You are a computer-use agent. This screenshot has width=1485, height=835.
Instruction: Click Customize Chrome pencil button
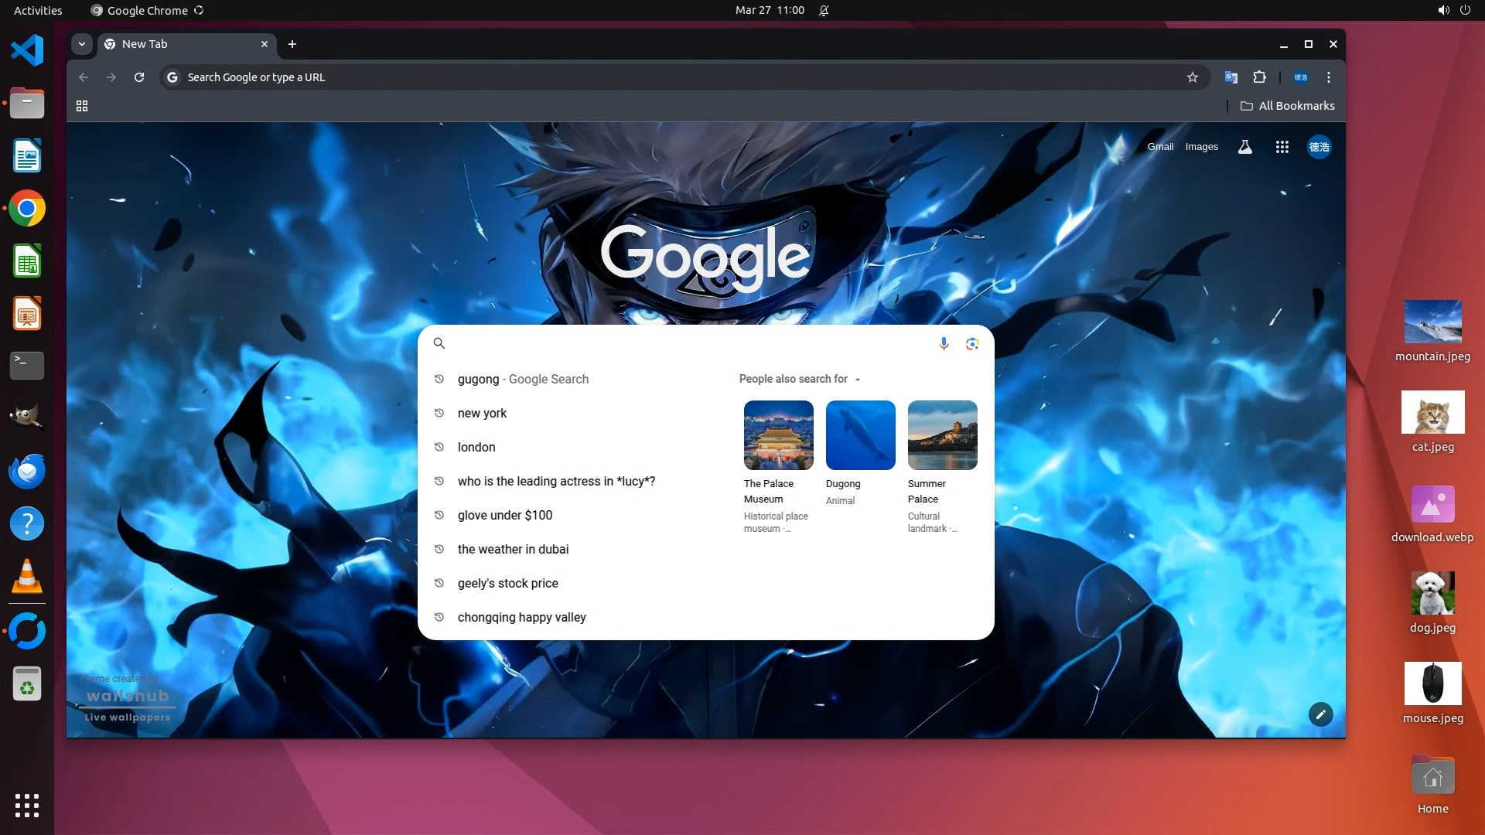pos(1320,714)
